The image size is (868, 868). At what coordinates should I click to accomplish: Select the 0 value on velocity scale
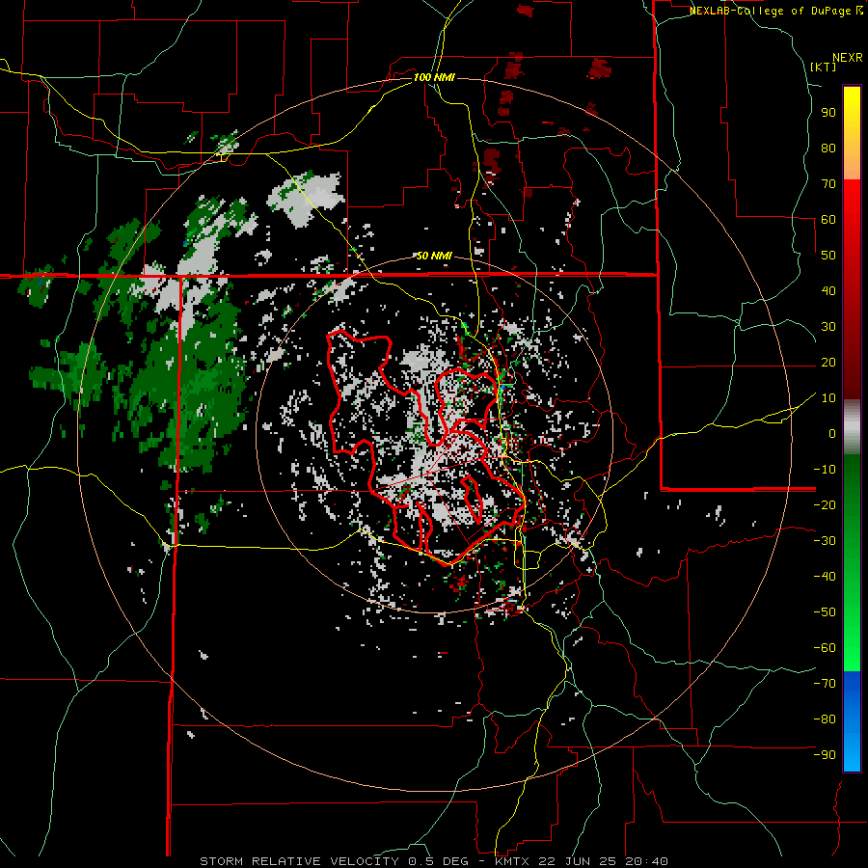(832, 433)
